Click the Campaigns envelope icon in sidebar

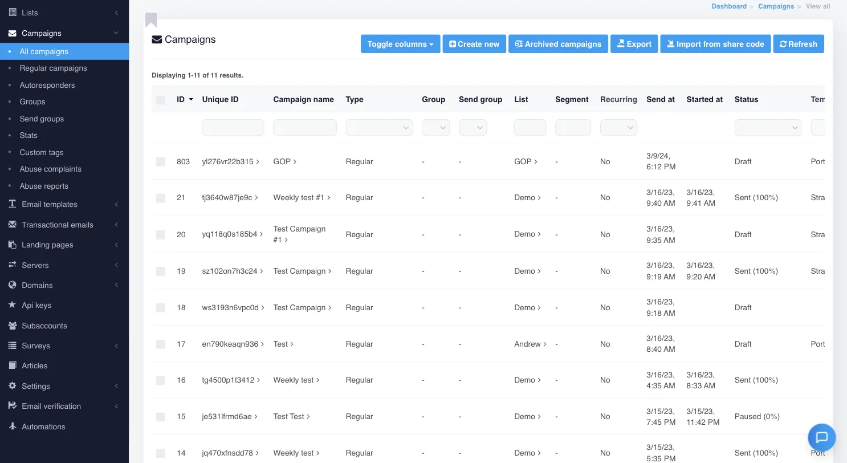[13, 33]
